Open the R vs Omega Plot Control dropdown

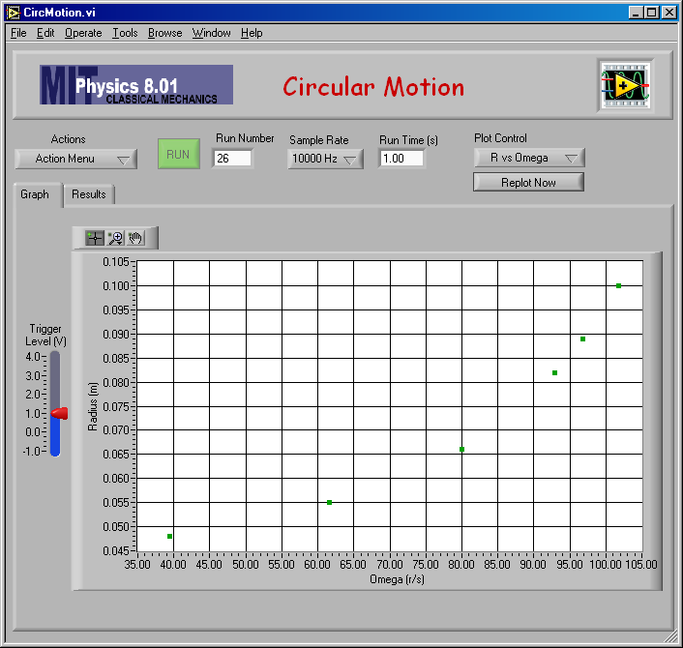(x=529, y=158)
